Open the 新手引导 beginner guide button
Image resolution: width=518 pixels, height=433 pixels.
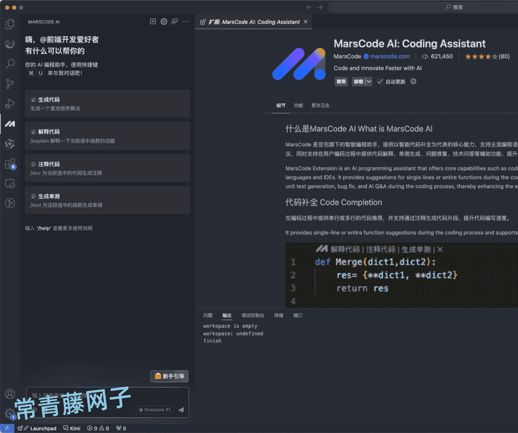(x=169, y=376)
